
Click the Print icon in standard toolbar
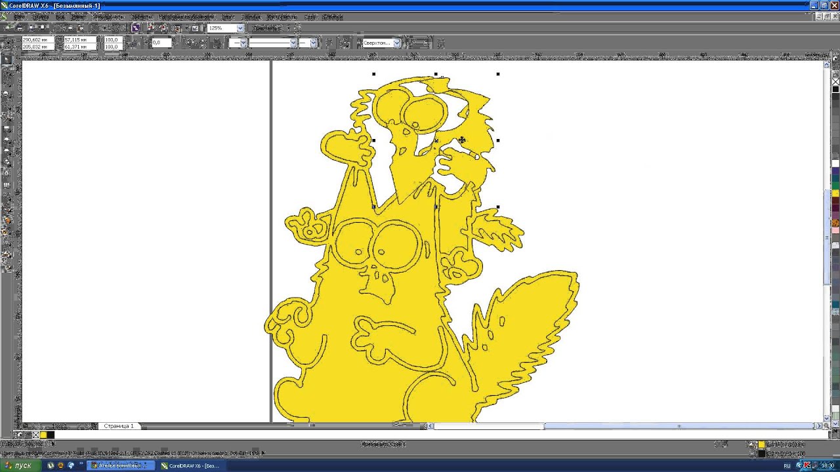[x=43, y=28]
